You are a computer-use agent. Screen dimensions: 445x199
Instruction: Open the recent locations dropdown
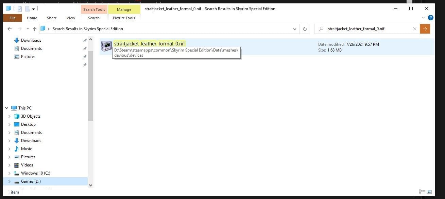point(28,29)
